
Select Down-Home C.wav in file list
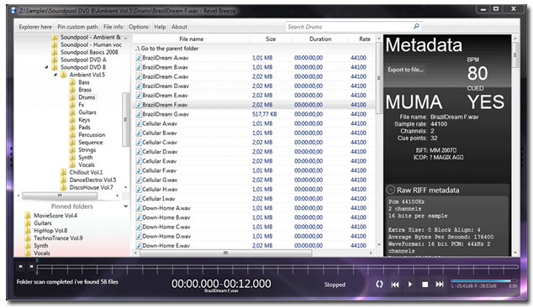click(166, 227)
